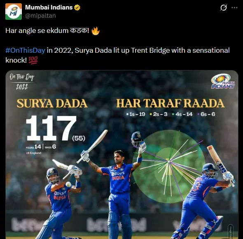Click the purple 6s – 6 legend entry
243x239 pixels.
coord(206,114)
